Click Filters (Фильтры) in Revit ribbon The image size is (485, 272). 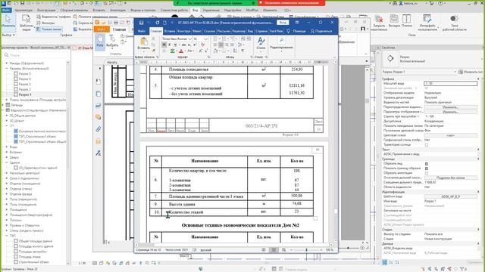45,23
